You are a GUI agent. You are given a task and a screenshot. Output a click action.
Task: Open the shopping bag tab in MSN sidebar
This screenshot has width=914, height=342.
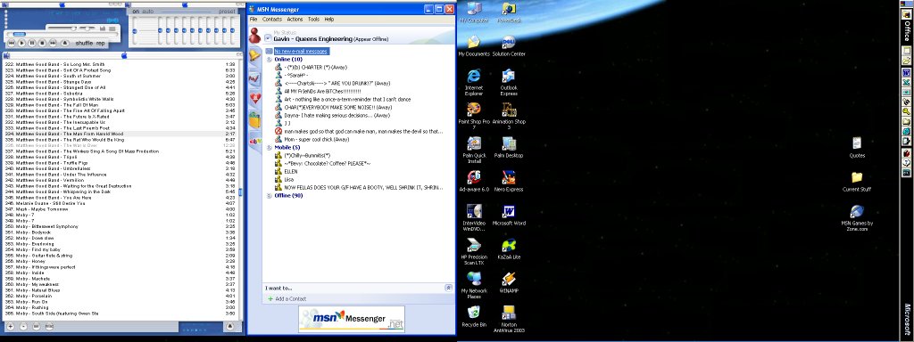point(254,120)
